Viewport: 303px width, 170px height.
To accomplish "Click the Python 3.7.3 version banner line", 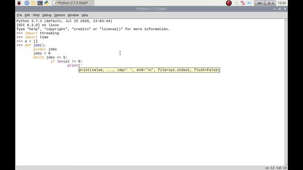I will (64, 21).
